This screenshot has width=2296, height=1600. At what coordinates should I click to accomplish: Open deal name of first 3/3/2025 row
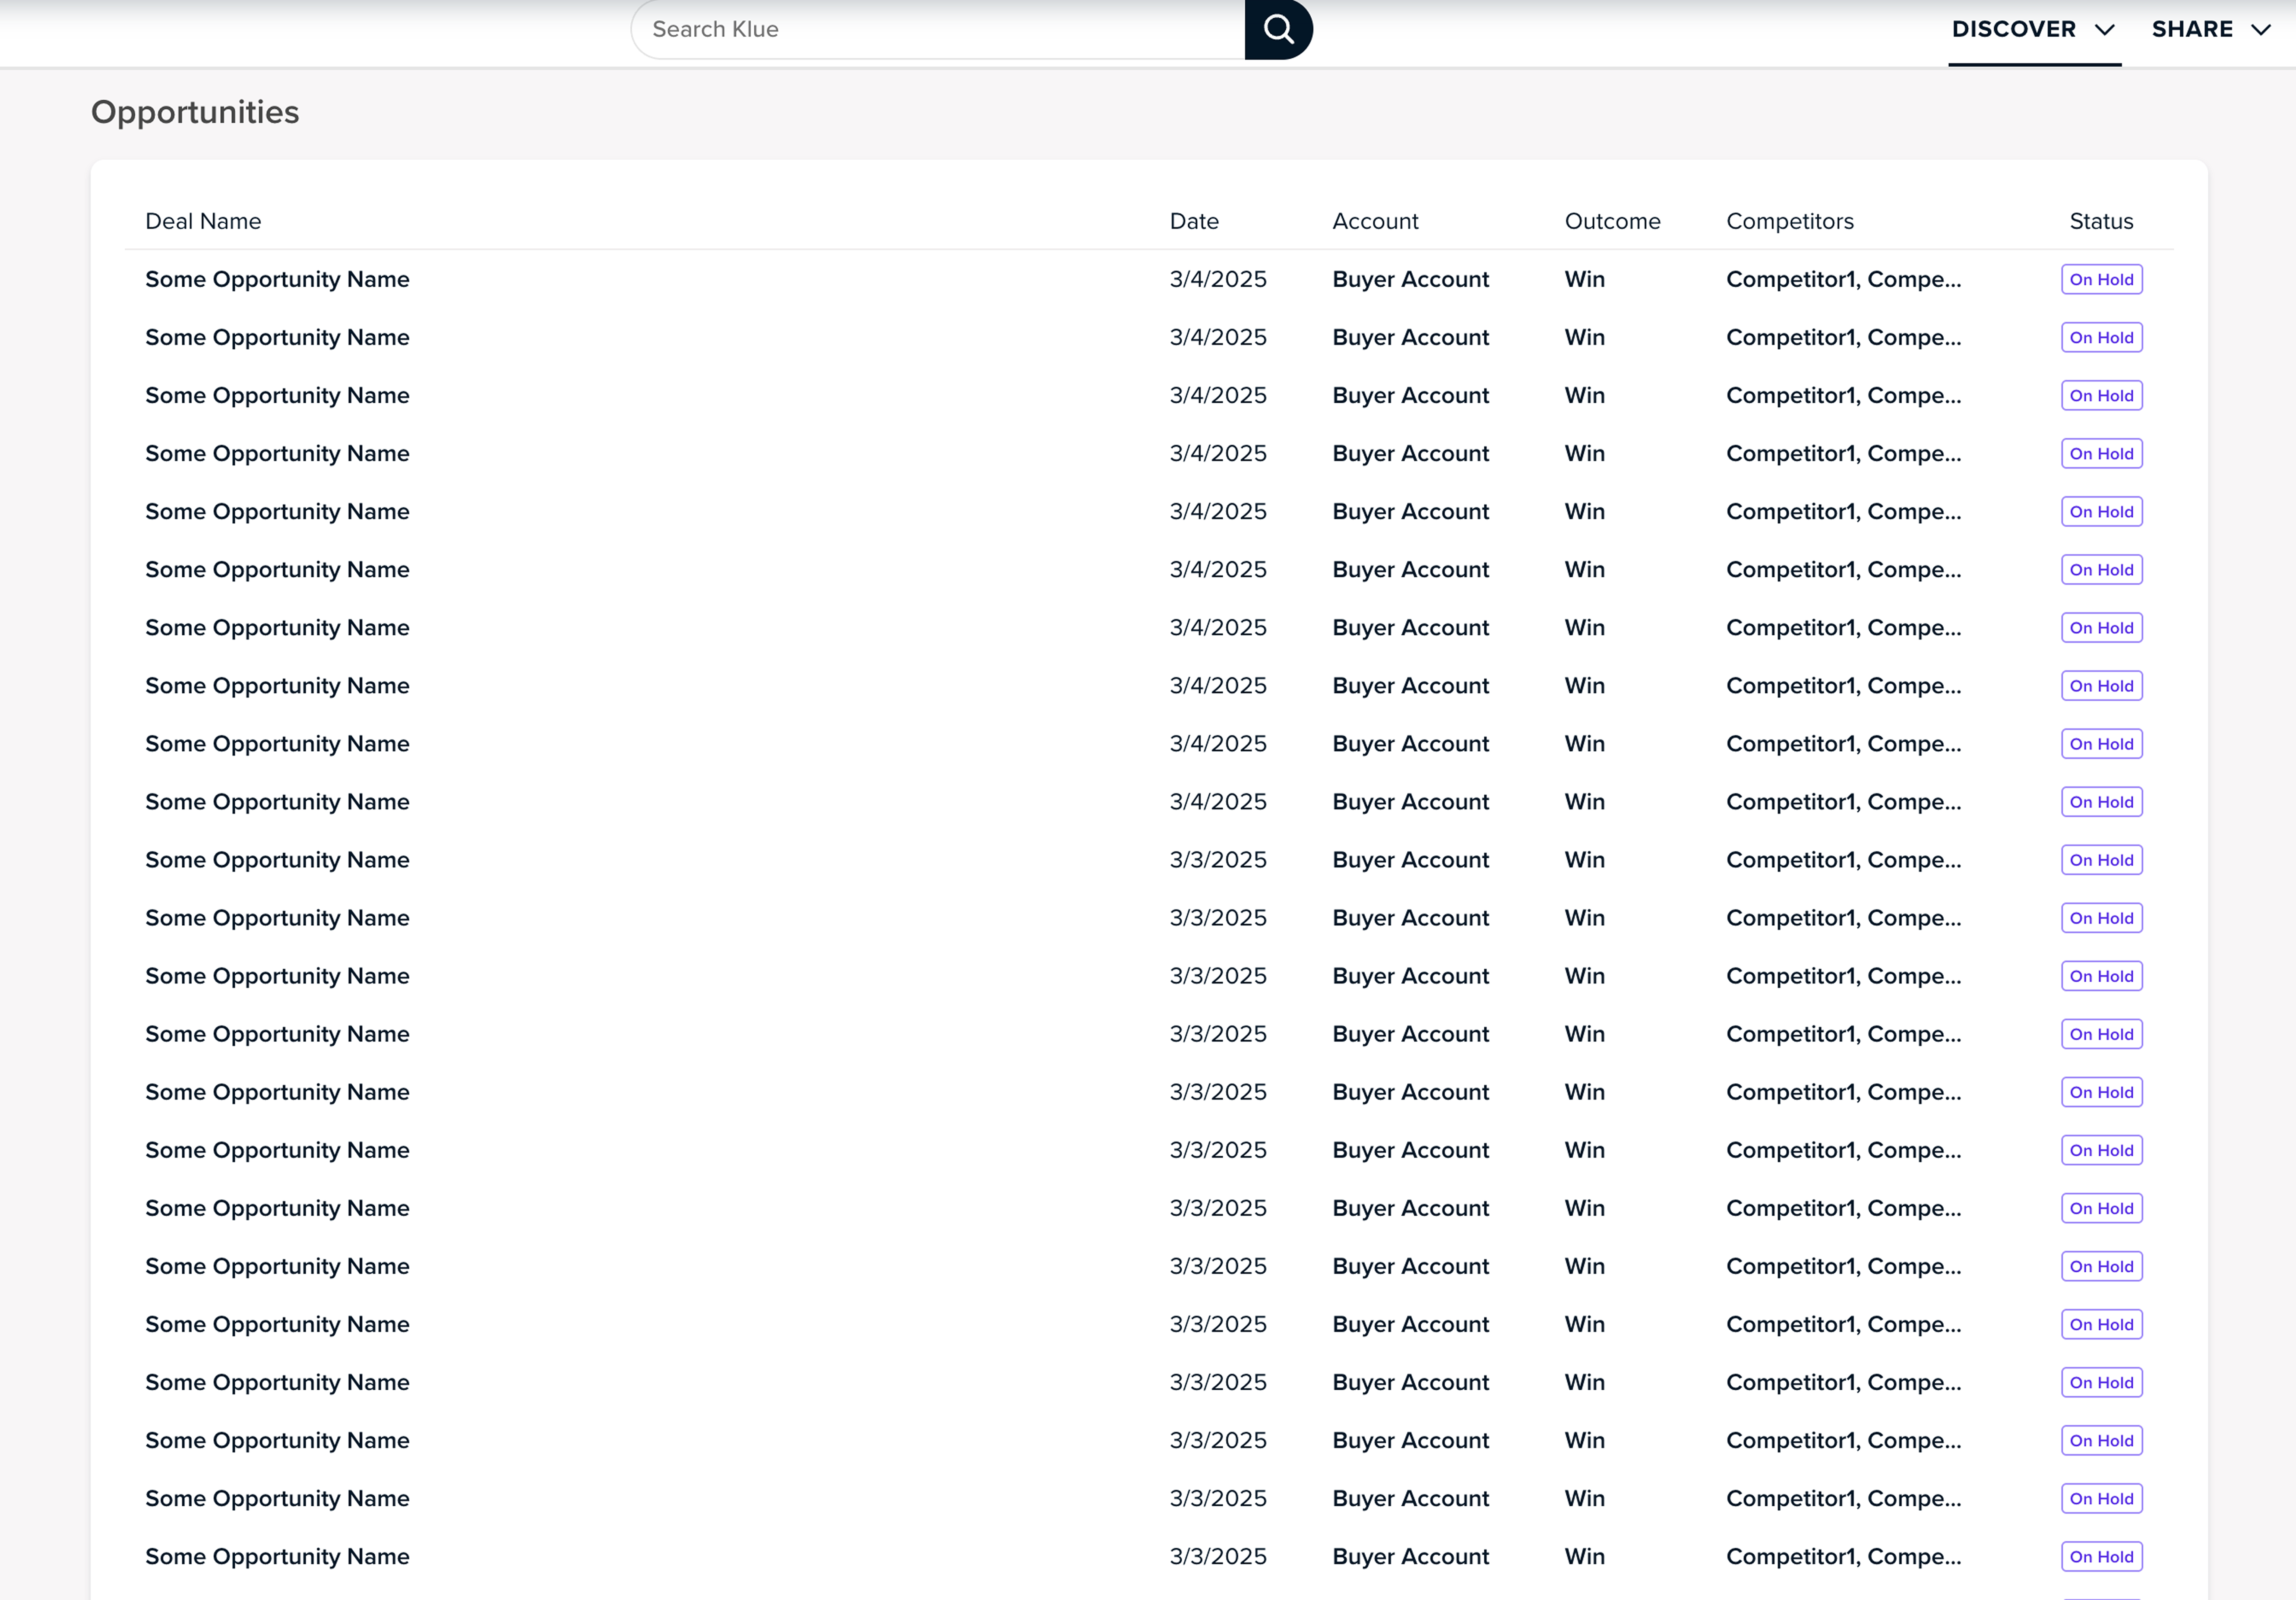pos(277,860)
